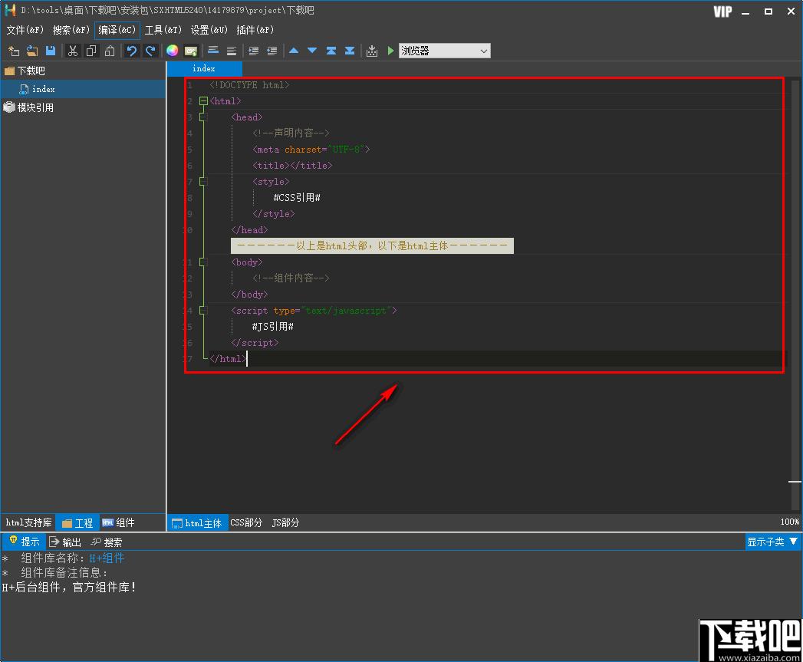
Task: Undo the last action
Action: [132, 51]
